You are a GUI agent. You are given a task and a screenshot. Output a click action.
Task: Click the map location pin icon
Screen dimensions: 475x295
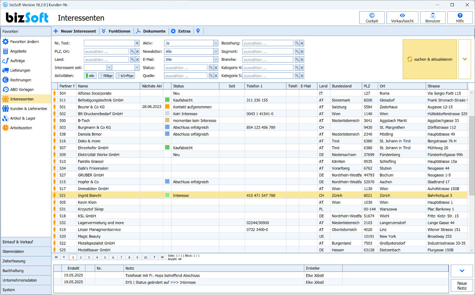(198, 31)
